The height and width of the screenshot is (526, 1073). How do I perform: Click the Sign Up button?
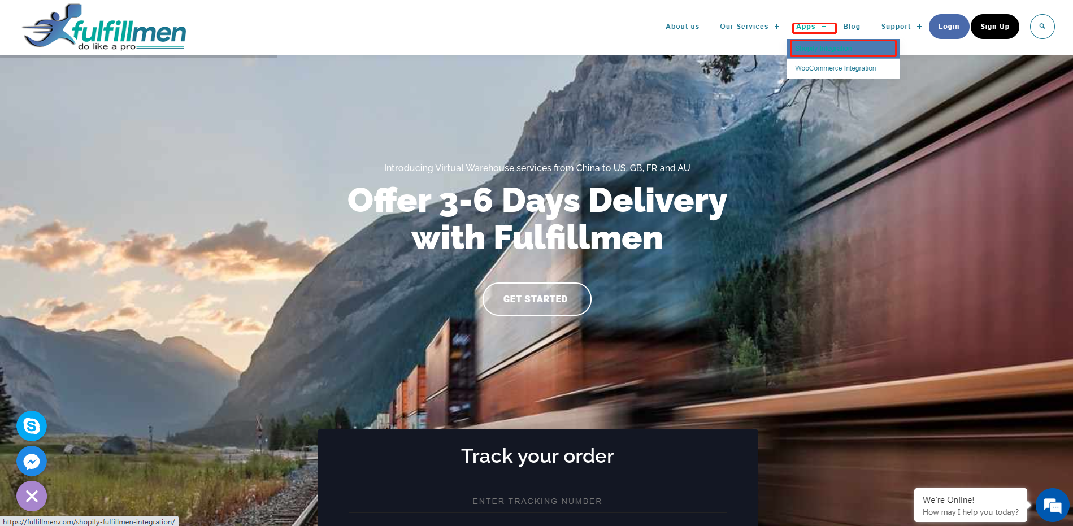pyautogui.click(x=995, y=27)
